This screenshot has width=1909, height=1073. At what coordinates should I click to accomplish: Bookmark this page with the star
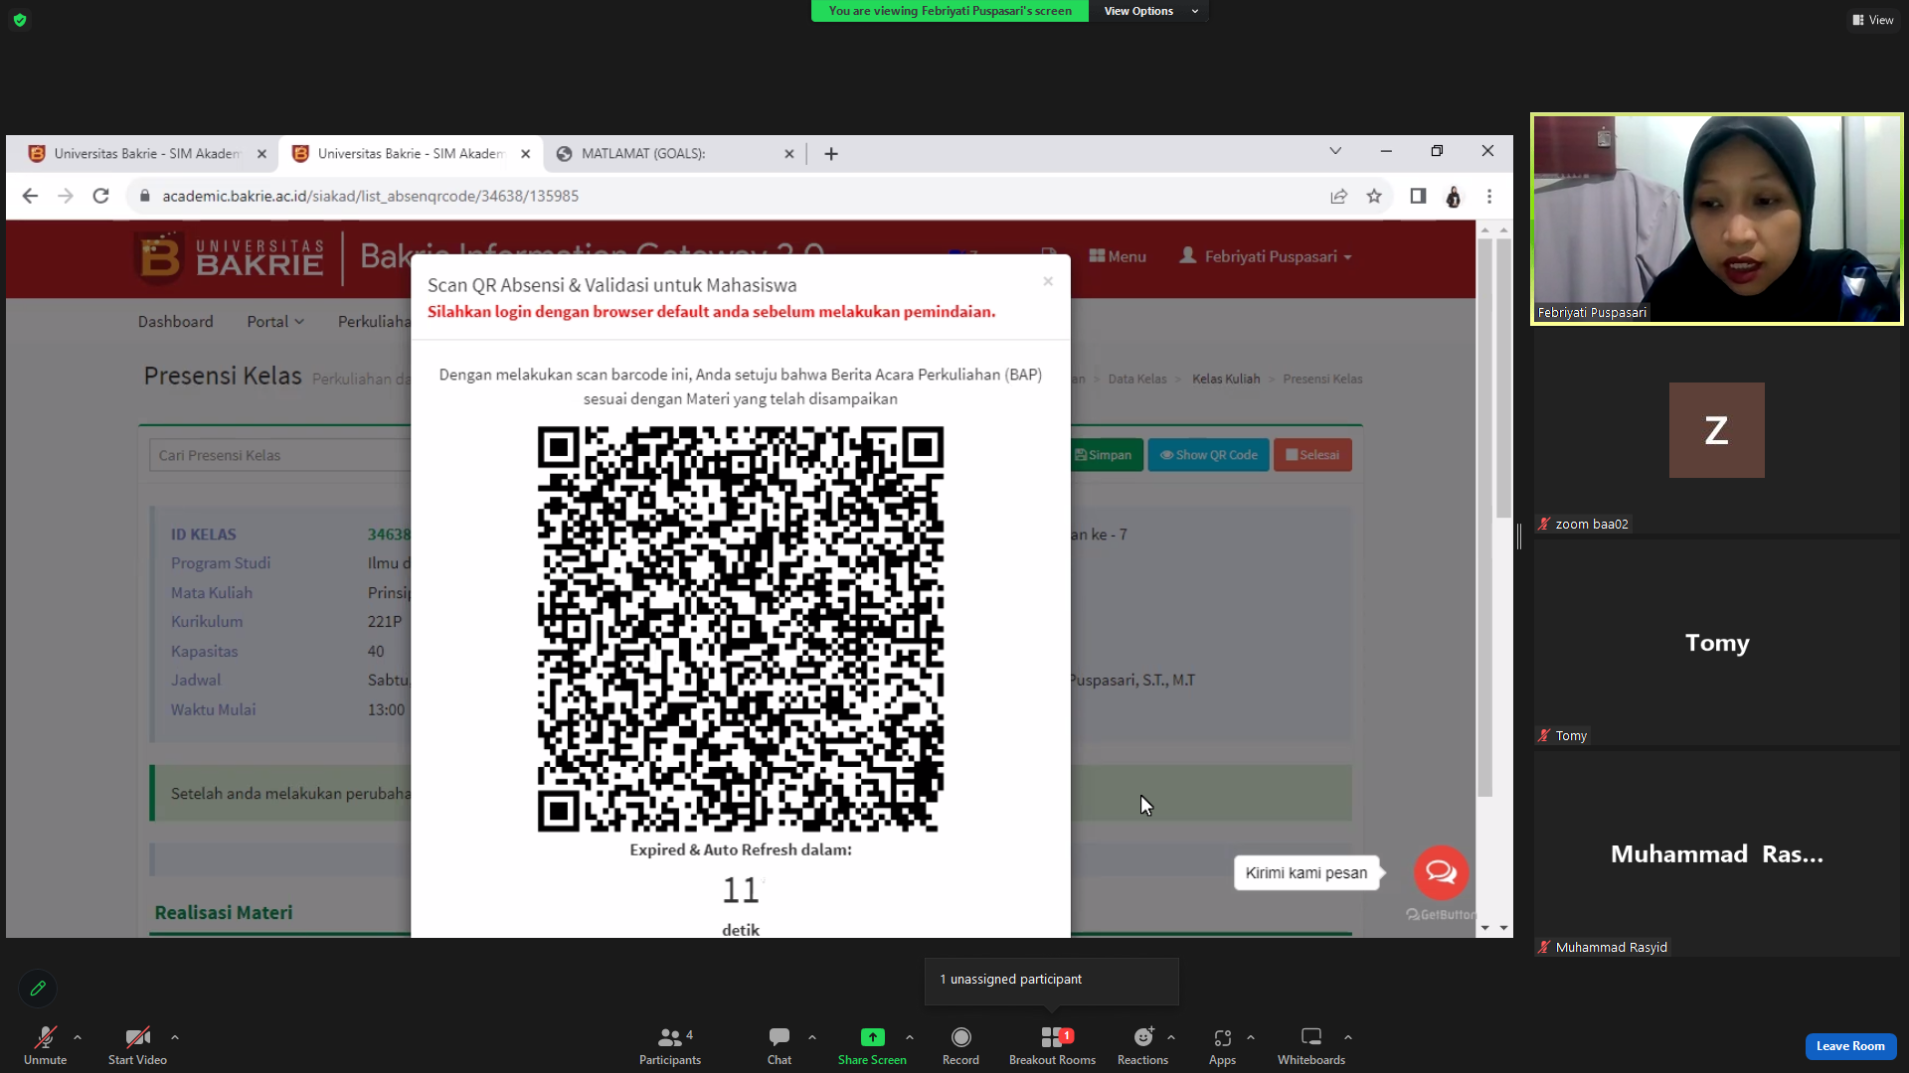coord(1374,196)
